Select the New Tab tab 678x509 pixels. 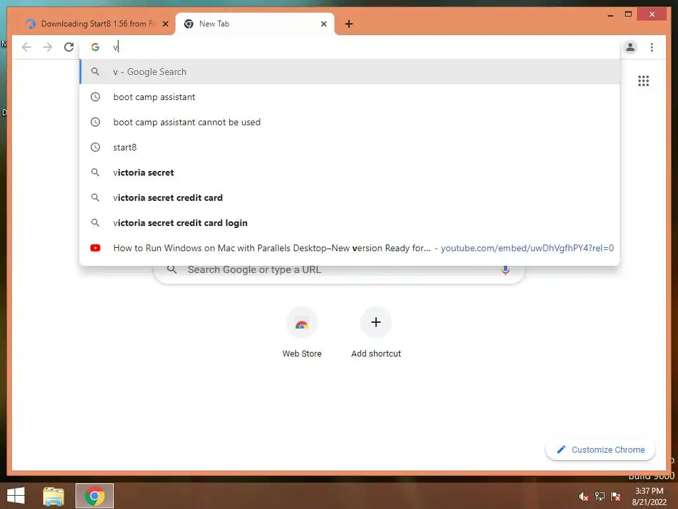(x=254, y=24)
